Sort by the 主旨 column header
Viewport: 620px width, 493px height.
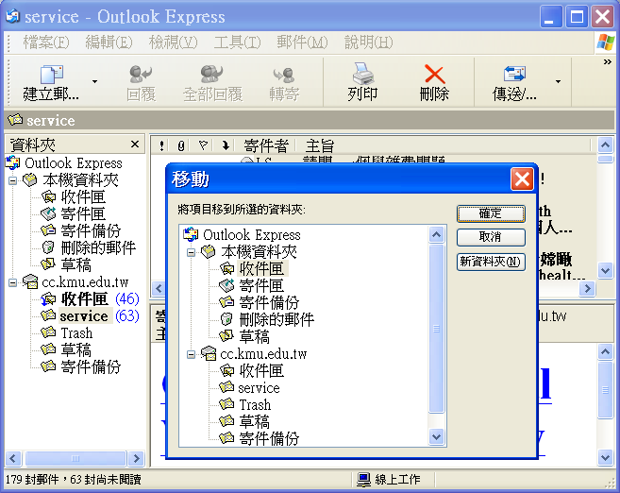point(320,146)
